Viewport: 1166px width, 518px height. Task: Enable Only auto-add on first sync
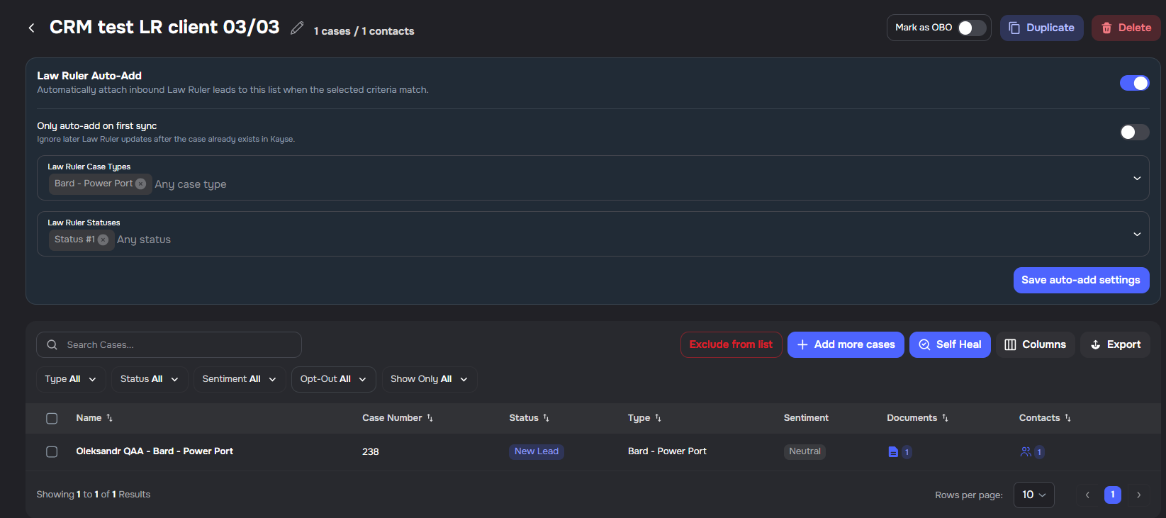[1134, 133]
